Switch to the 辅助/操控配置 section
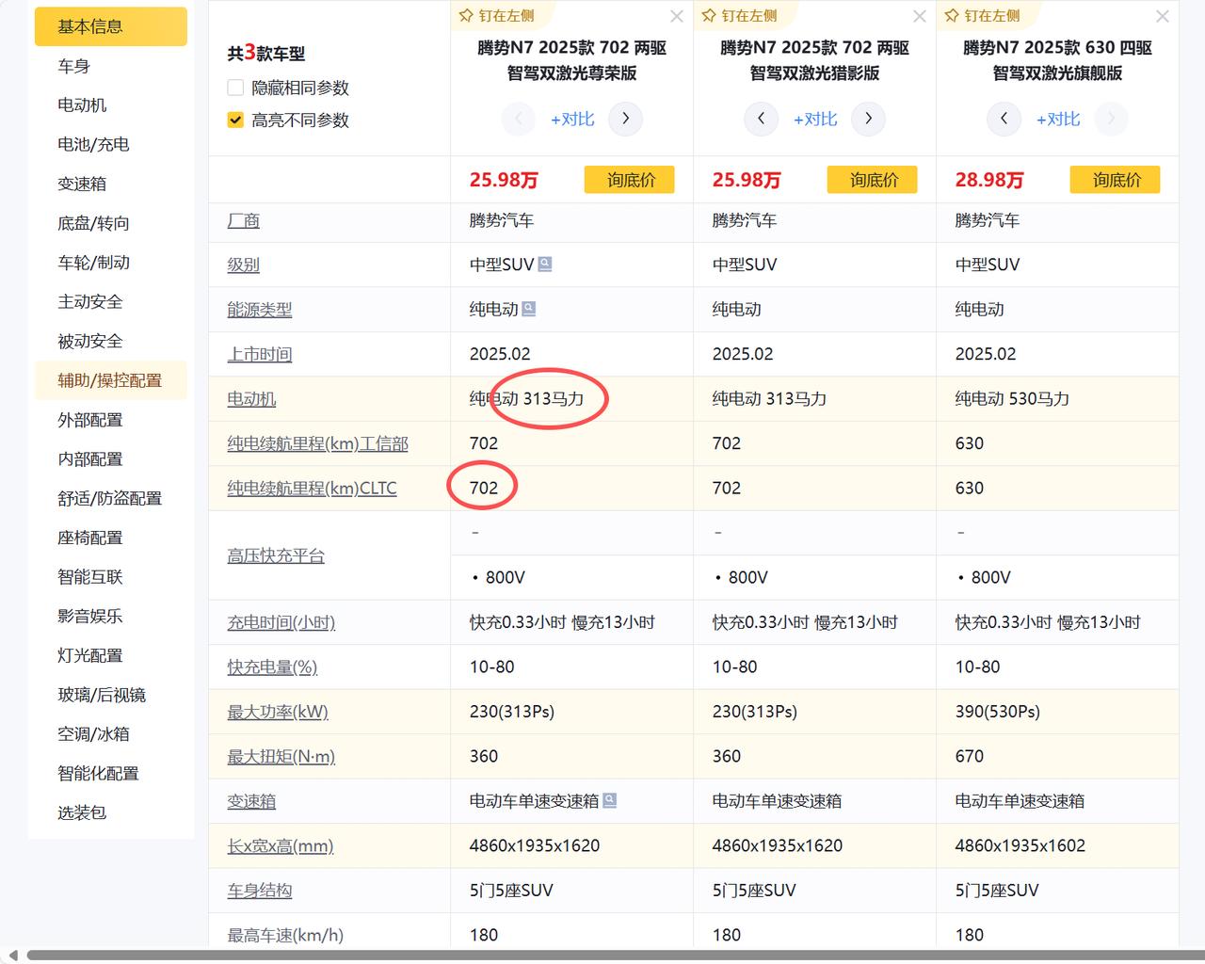 click(x=110, y=380)
